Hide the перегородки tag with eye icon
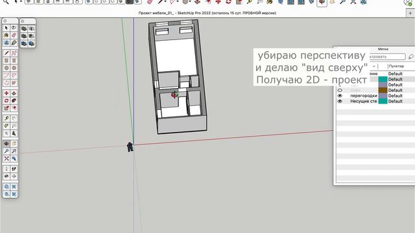Viewport: 415px width, 233px height. click(x=340, y=96)
